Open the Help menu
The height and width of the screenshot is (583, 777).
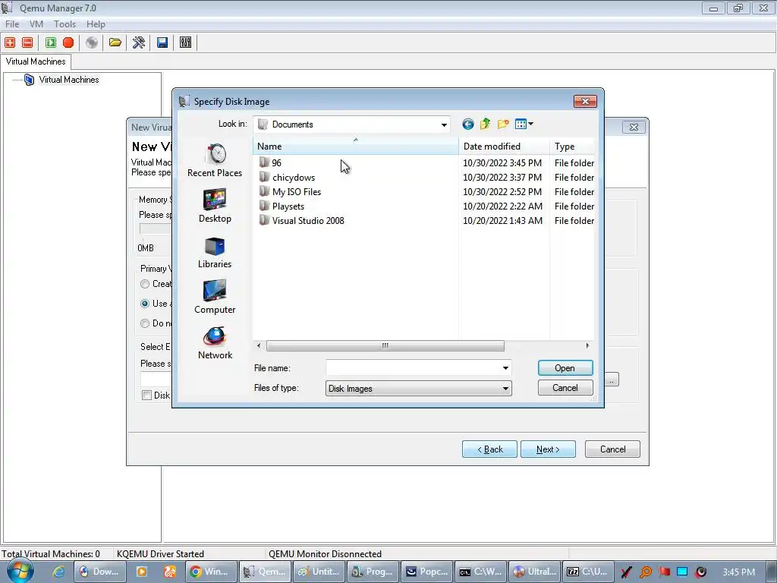(x=96, y=24)
